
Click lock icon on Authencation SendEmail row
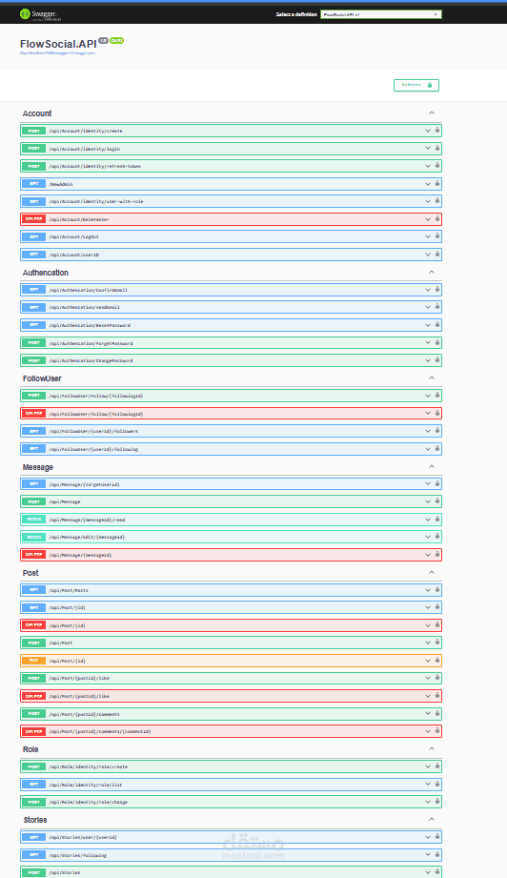(437, 307)
